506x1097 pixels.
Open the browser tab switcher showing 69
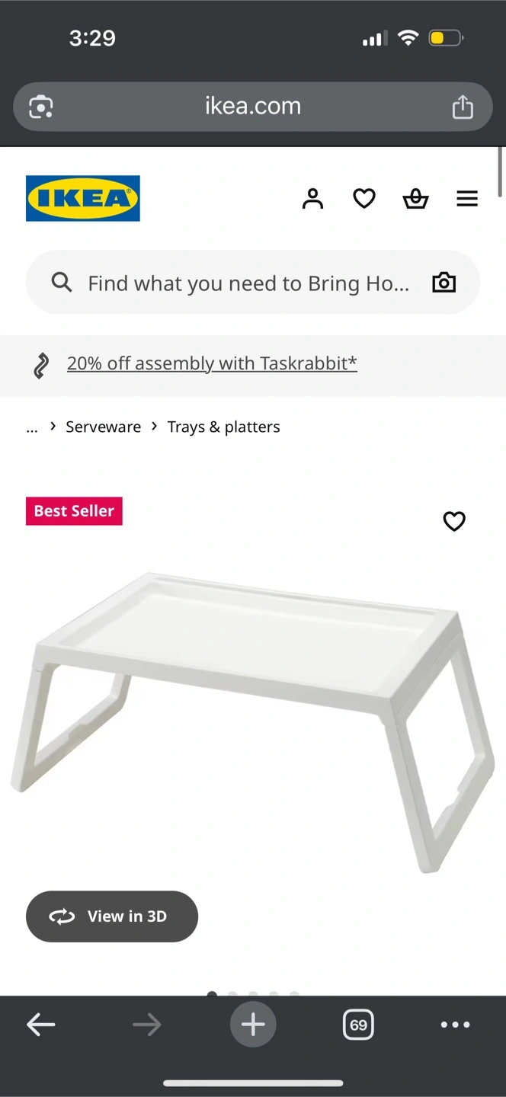(358, 1025)
